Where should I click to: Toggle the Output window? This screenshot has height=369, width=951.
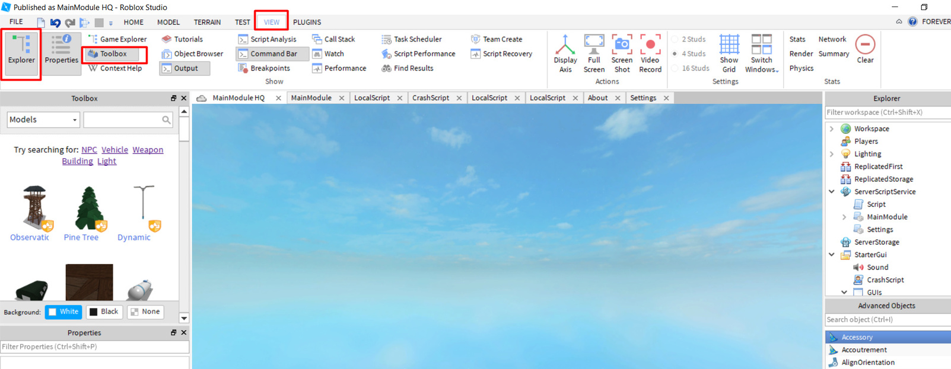(185, 68)
